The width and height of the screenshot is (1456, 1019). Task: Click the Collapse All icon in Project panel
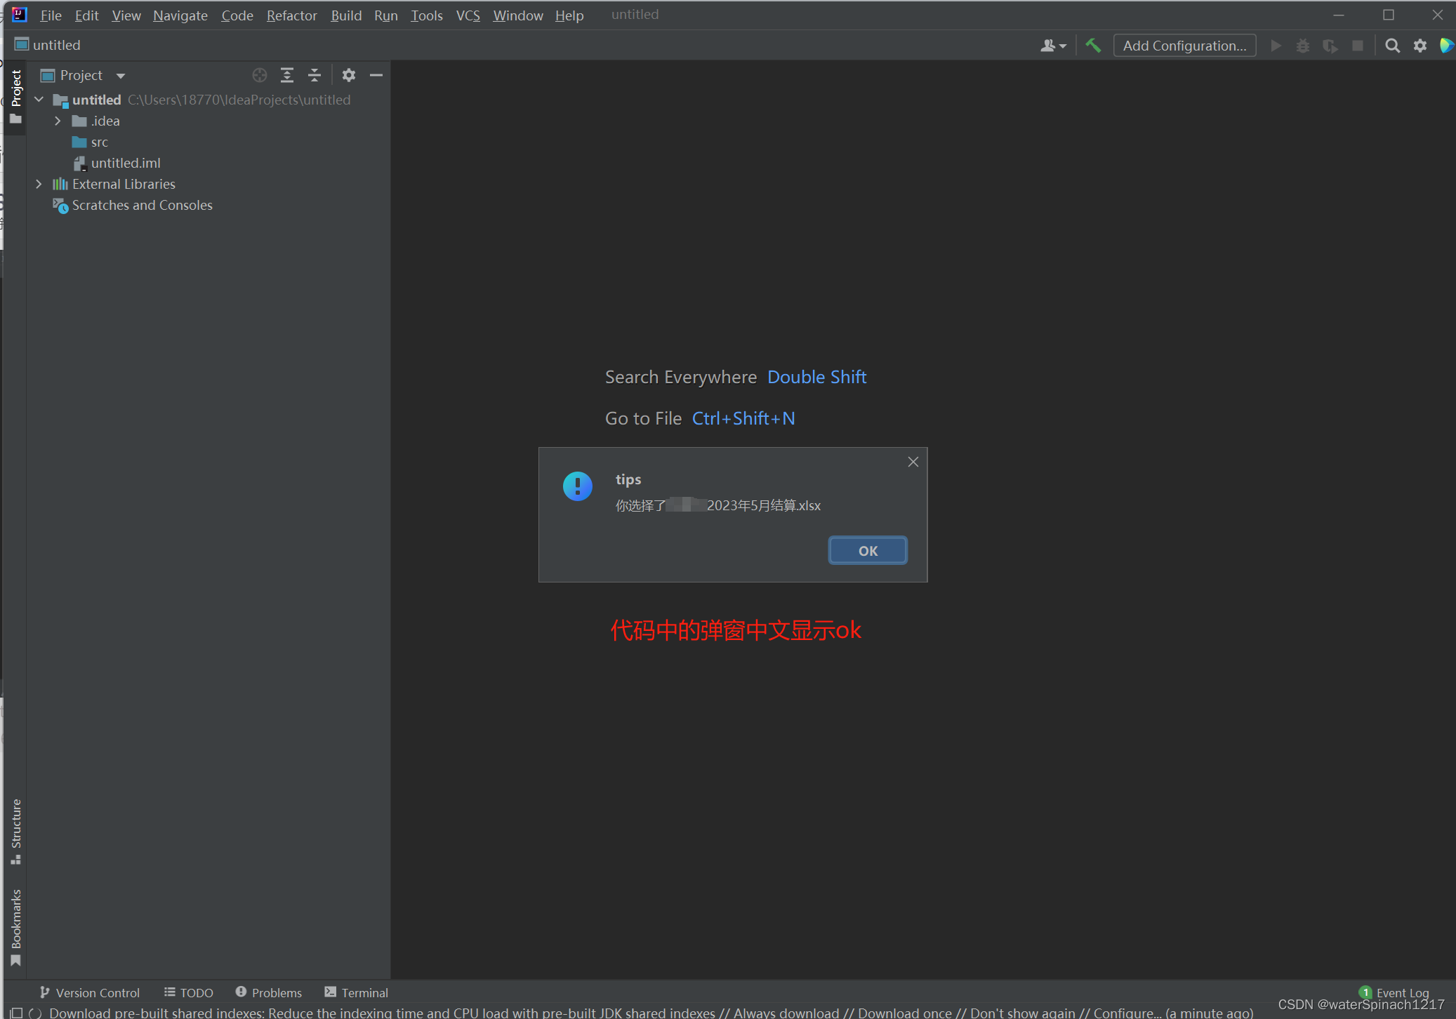click(315, 75)
